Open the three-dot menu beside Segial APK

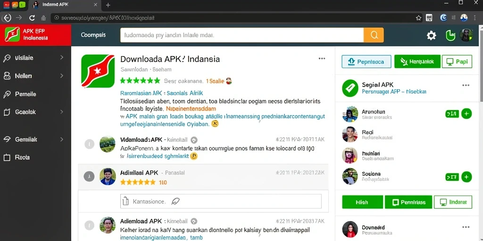coord(466,85)
